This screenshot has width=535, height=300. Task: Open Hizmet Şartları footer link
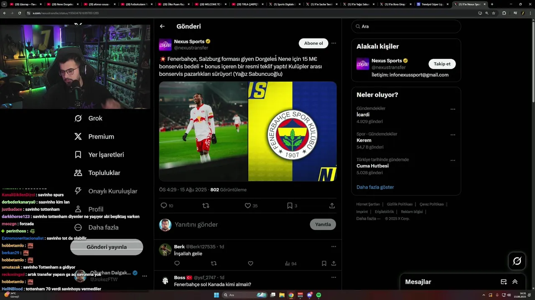(368, 204)
